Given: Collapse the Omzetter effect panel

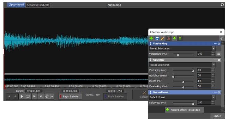Looking at the screenshot, I should pyautogui.click(x=215, y=60).
